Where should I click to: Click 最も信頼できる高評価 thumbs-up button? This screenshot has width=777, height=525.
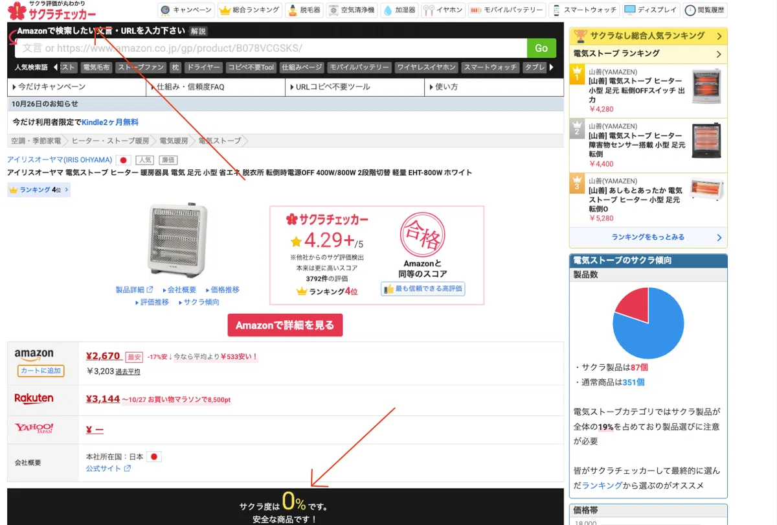click(423, 288)
